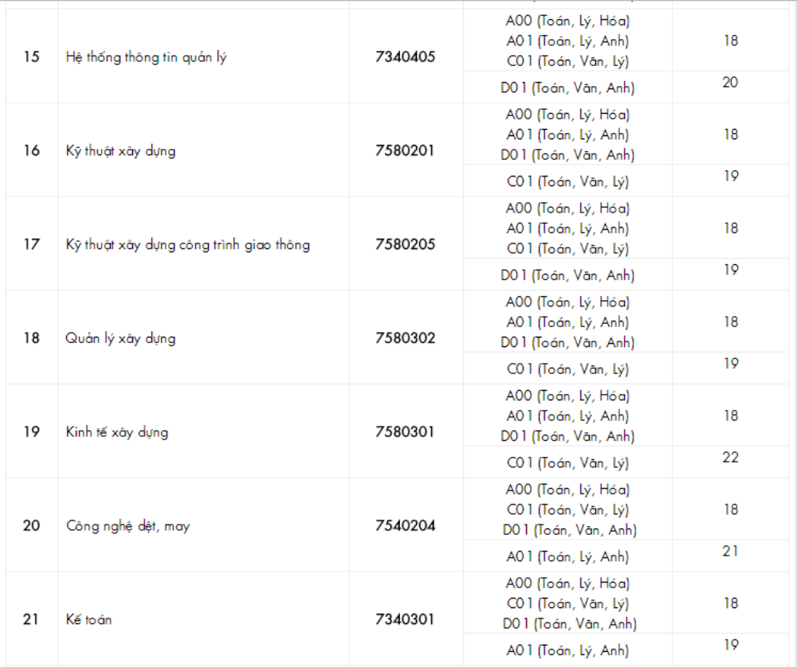Click major code 7580302
This screenshot has width=797, height=667.
(x=406, y=338)
